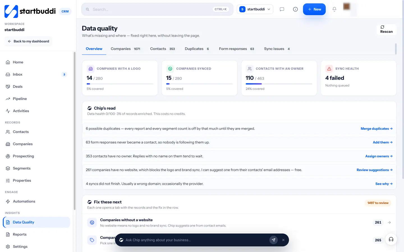
Task: Send message with the Chip paper-plane icon
Action: (274, 240)
